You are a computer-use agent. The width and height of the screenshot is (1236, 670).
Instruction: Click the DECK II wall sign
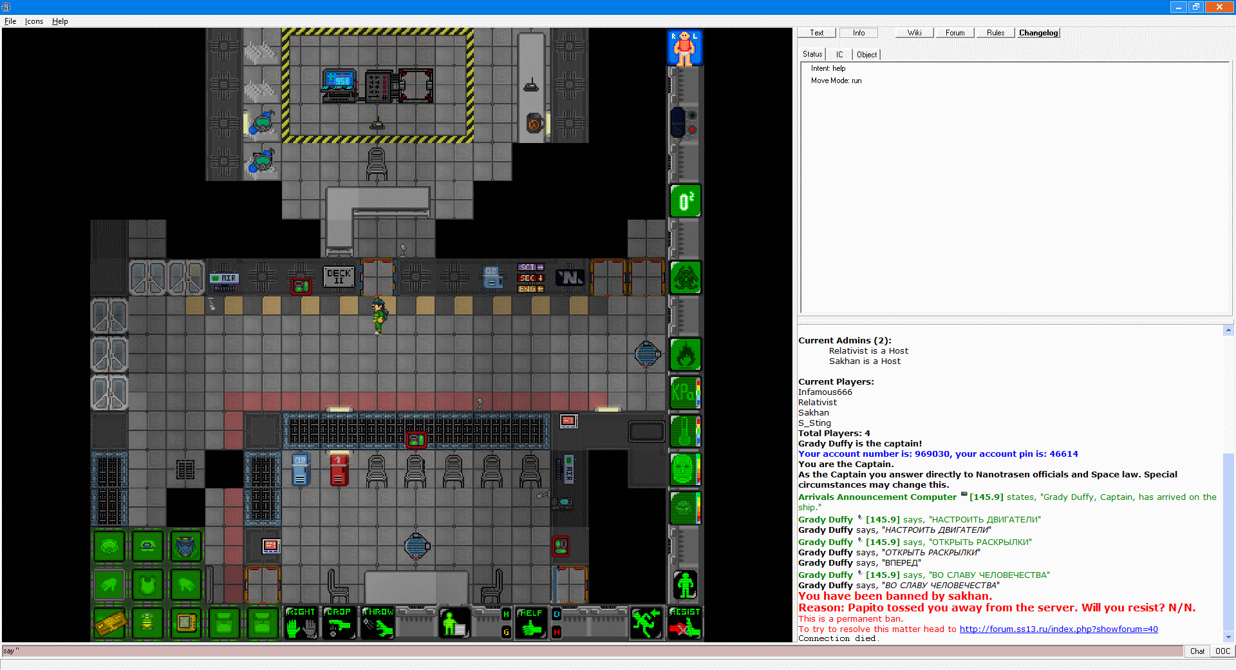(x=339, y=277)
